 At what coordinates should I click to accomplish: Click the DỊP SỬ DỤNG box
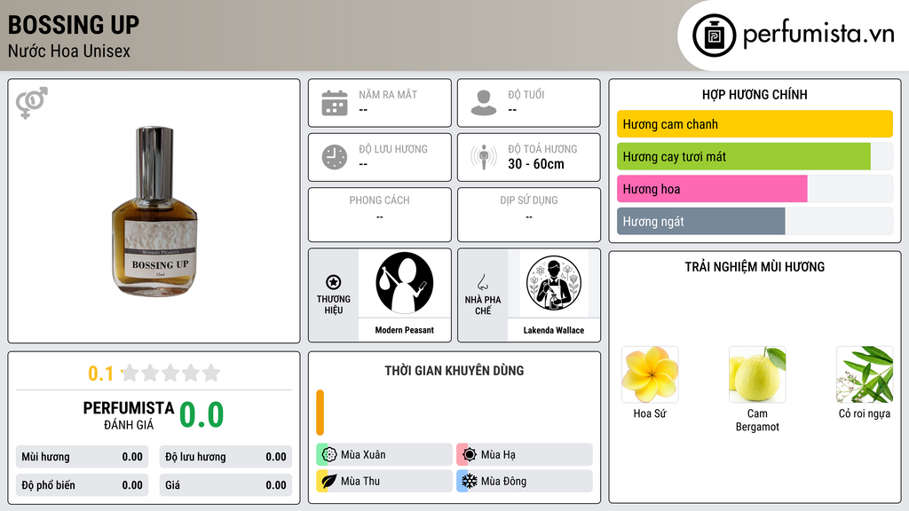coord(529,215)
